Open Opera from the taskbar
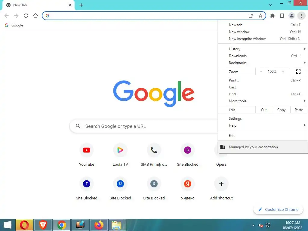Screen dimensions: 308x231 tap(24, 225)
